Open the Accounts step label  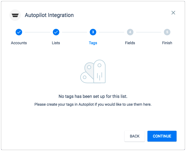click(19, 43)
